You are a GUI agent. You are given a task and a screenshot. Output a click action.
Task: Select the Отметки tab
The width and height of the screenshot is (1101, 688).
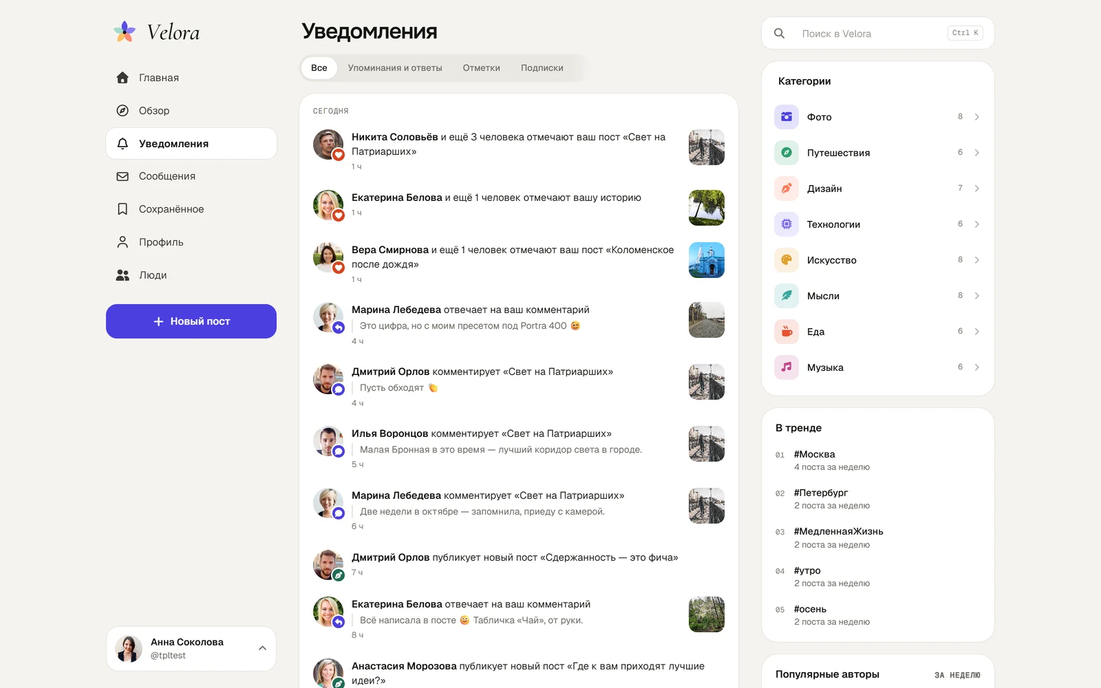[x=482, y=68]
